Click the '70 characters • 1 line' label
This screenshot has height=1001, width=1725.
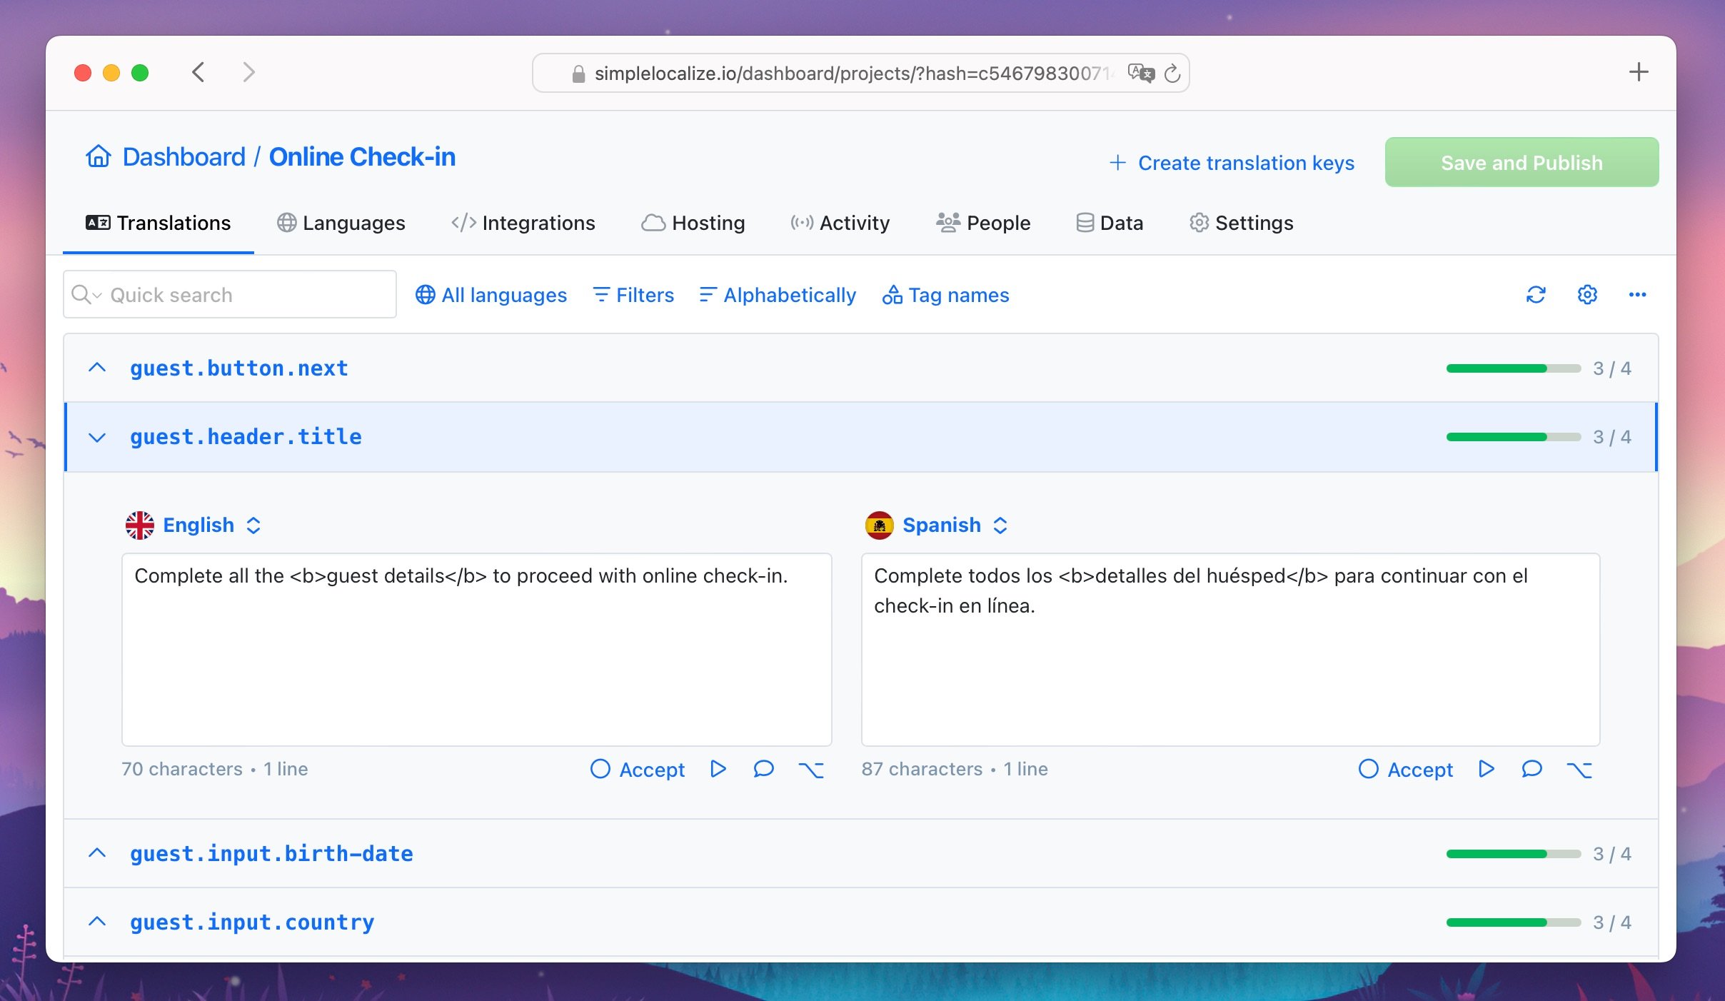click(x=214, y=769)
